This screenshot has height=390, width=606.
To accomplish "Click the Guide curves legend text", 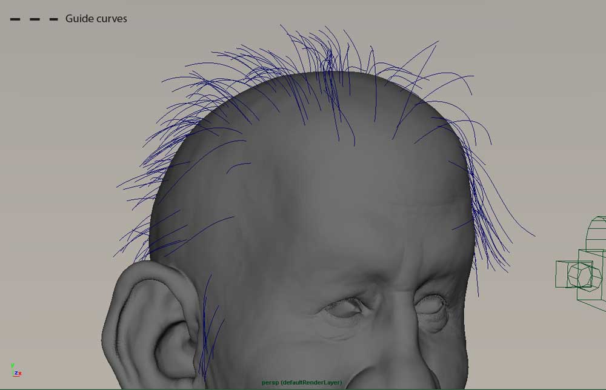I will 96,19.
